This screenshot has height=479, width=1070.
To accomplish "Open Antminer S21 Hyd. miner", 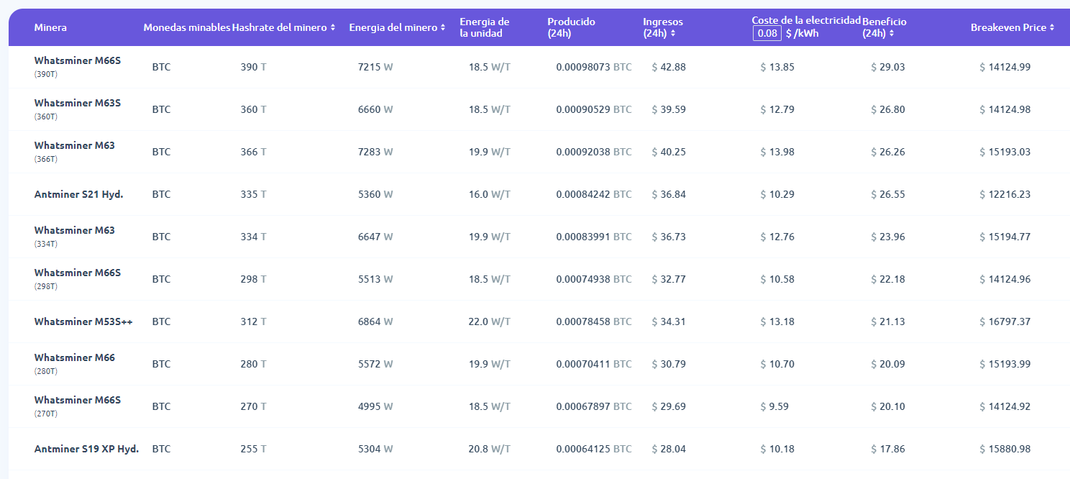I will pyautogui.click(x=79, y=194).
